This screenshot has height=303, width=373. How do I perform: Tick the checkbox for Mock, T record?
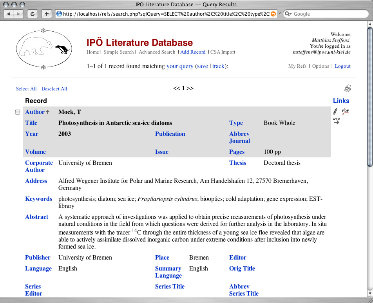pos(18,112)
